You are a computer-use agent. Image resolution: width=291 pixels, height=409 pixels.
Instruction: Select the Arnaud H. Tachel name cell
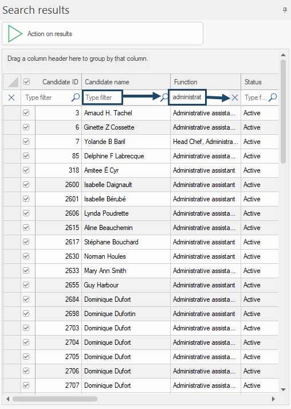click(x=126, y=113)
